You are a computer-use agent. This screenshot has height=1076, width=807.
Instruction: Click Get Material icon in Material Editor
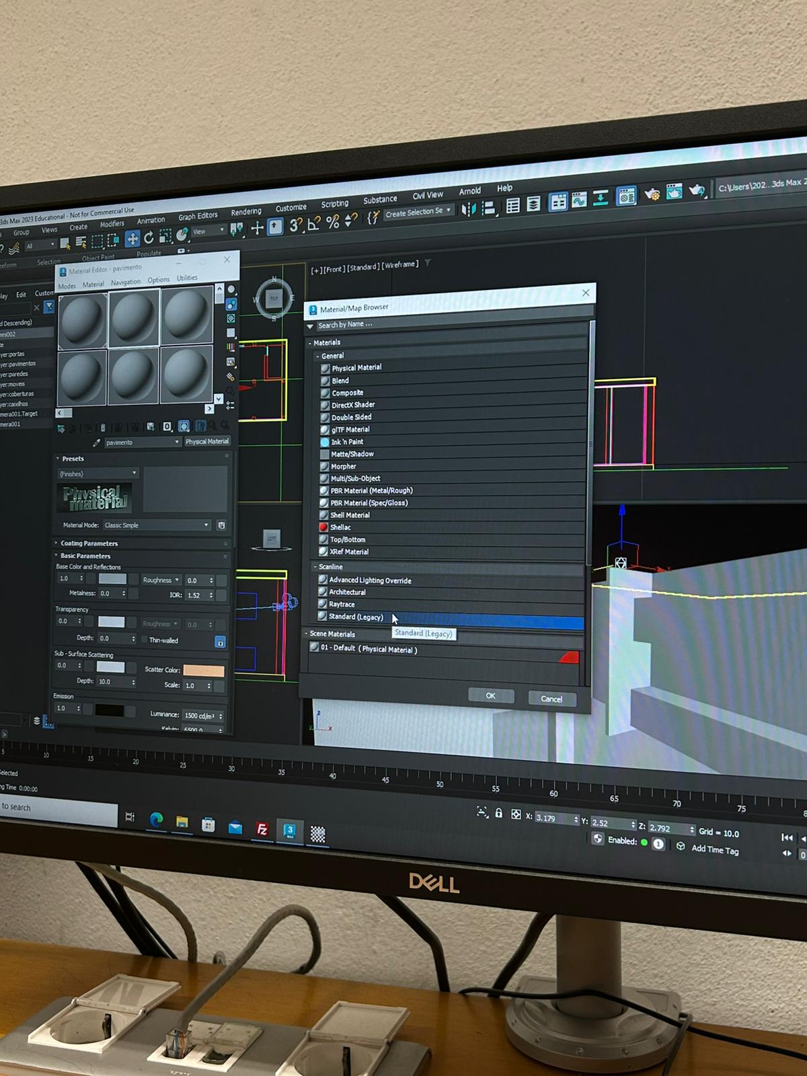tap(61, 428)
